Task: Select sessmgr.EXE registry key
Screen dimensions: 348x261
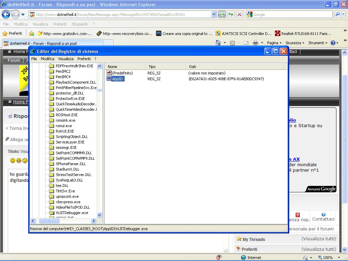Action: 66,147
